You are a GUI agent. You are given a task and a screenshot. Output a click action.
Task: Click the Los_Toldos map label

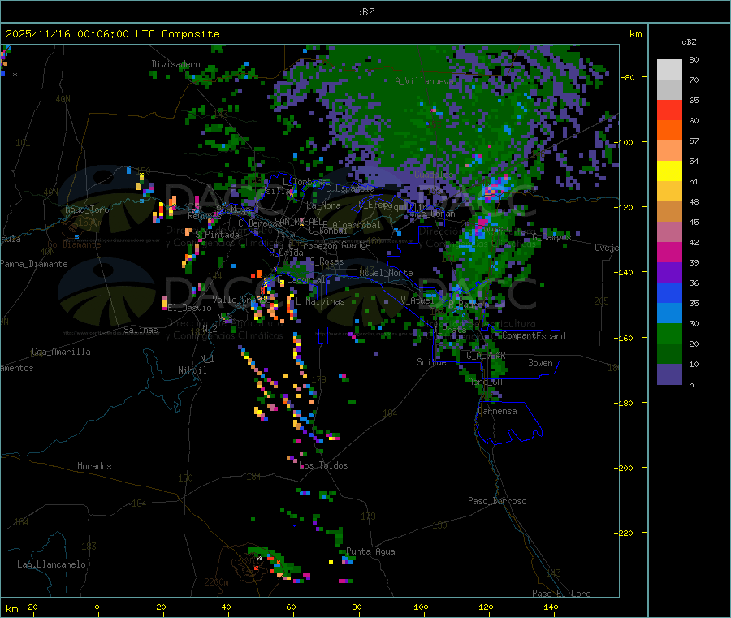[x=323, y=465]
